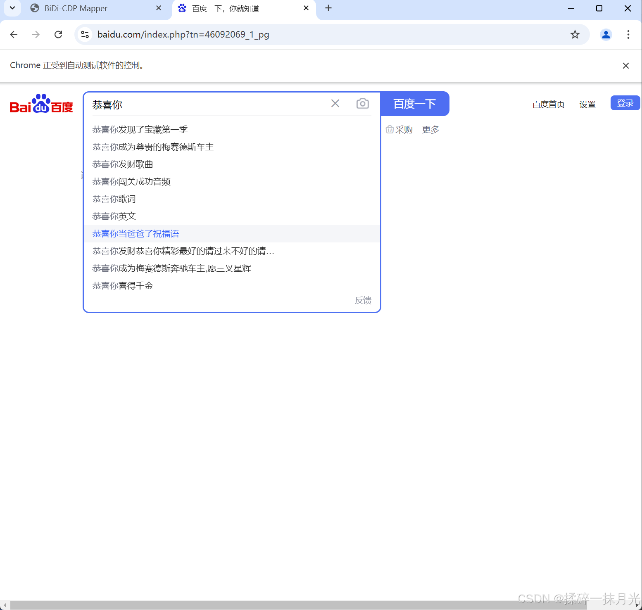Open the Chrome profile icon
Screen dimensions: 642x610
tap(606, 34)
